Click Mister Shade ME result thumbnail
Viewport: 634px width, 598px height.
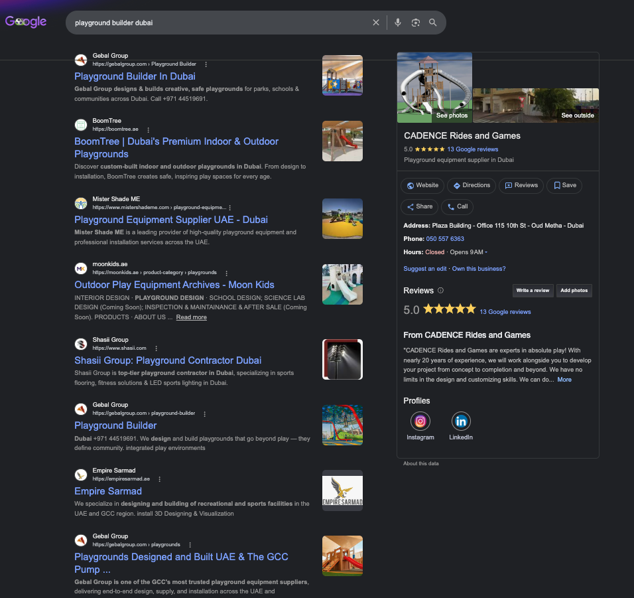click(342, 219)
